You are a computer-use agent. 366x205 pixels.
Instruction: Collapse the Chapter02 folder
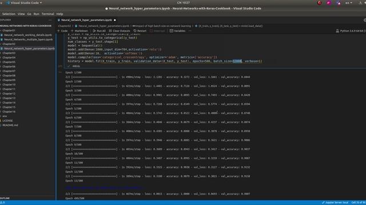pyautogui.click(x=9, y=44)
